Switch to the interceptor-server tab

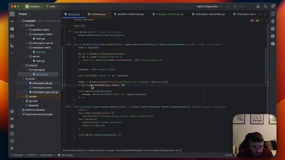(x=244, y=14)
